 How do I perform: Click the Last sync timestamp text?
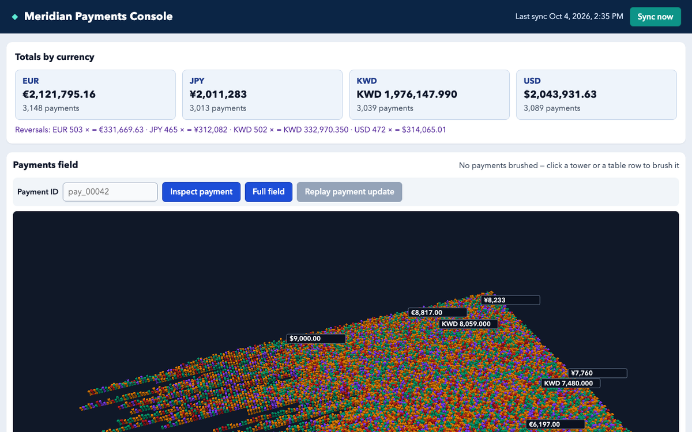click(x=569, y=17)
